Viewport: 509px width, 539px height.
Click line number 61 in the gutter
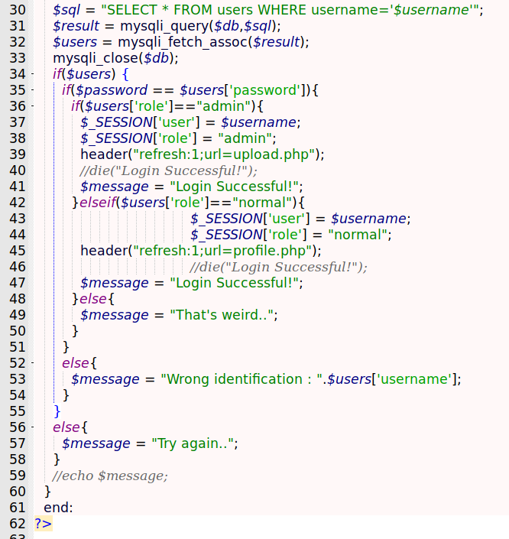pos(18,508)
